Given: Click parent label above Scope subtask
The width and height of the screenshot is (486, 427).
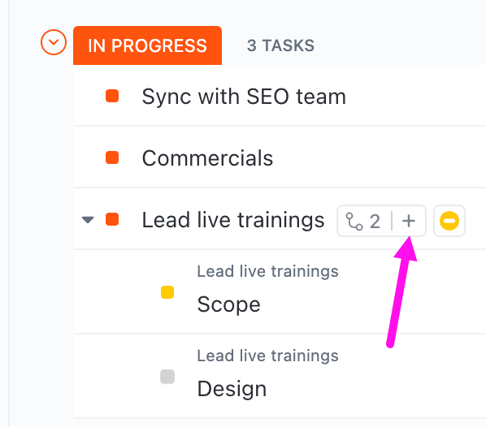Looking at the screenshot, I should click(268, 271).
